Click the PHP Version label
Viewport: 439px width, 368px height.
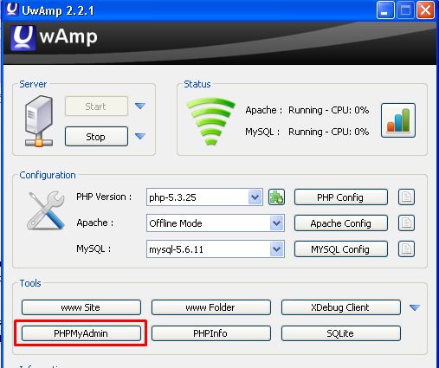click(x=104, y=197)
